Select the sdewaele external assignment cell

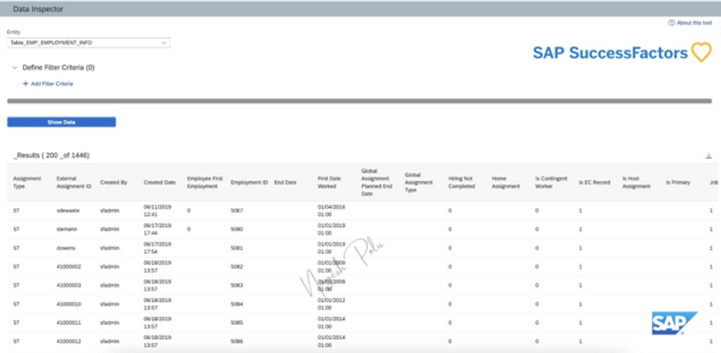pyautogui.click(x=68, y=211)
